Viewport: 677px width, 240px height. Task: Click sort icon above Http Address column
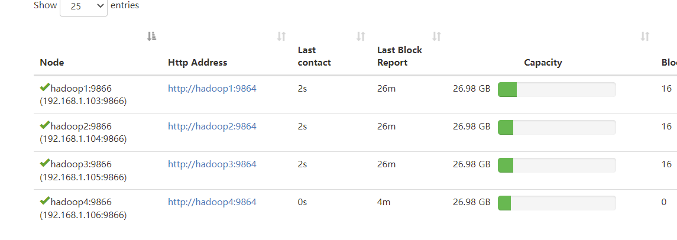[281, 37]
